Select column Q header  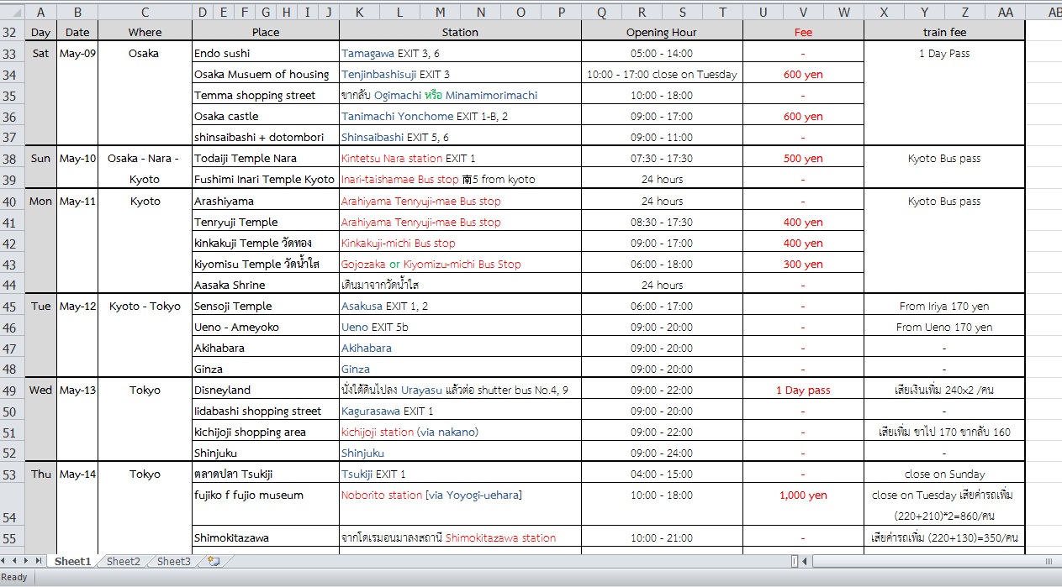coord(601,12)
